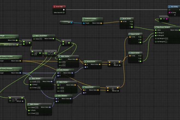Click the In Range B input pin

[156, 36]
